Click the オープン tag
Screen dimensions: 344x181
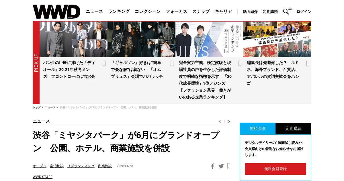point(40,166)
